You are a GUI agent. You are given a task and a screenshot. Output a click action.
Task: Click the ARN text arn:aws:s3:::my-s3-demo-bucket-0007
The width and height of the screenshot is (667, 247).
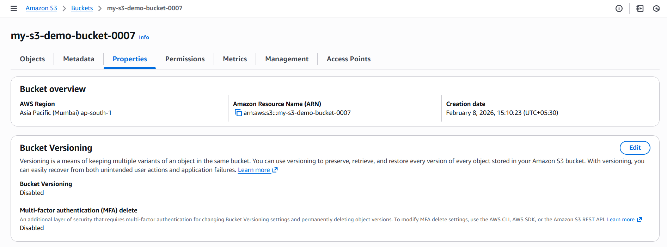[x=297, y=113]
